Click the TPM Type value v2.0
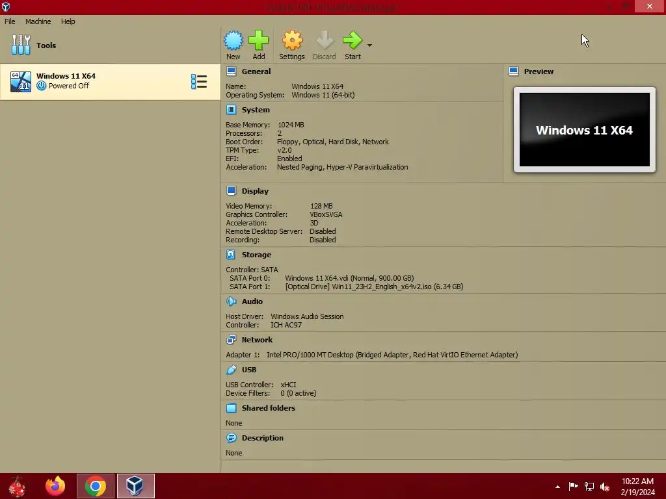Screen dimensions: 666x499 click(x=285, y=150)
